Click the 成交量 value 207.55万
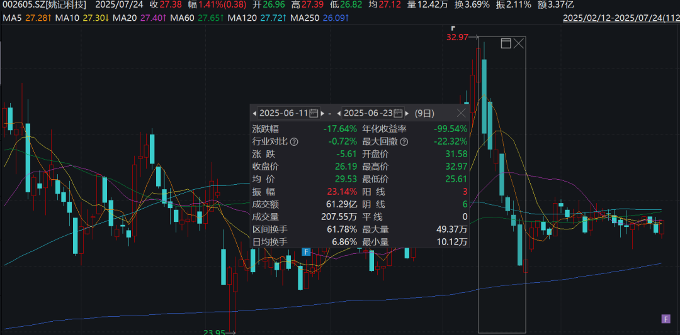The width and height of the screenshot is (680, 335). 340,217
